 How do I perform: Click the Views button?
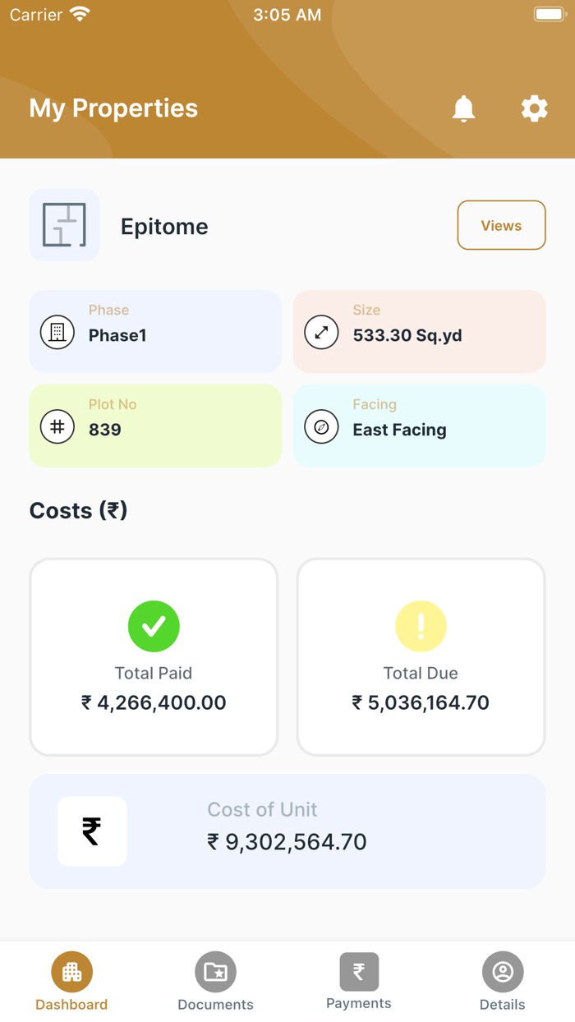pyautogui.click(x=501, y=225)
